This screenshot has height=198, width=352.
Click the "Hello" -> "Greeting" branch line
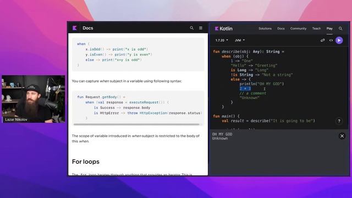[254, 65]
